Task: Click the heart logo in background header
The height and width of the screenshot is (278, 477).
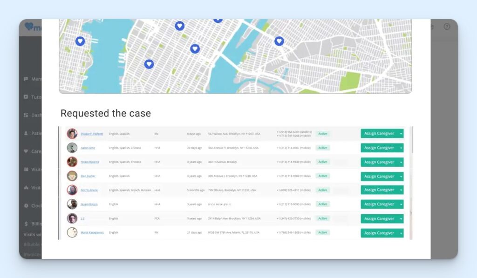Action: click(29, 26)
